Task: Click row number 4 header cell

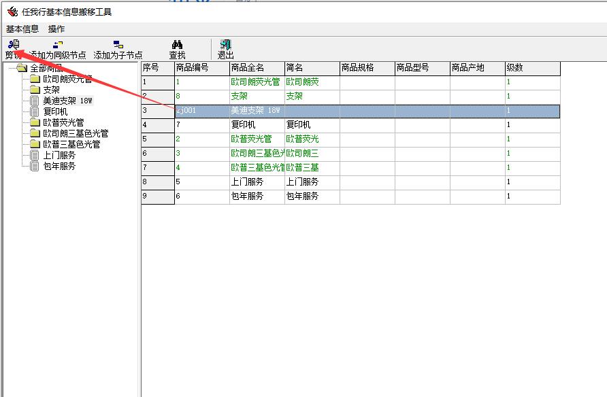Action: click(x=158, y=125)
